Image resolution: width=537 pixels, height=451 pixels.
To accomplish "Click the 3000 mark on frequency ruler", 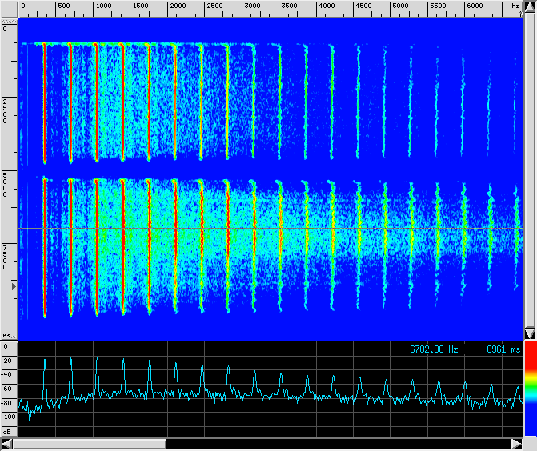I will coord(252,6).
